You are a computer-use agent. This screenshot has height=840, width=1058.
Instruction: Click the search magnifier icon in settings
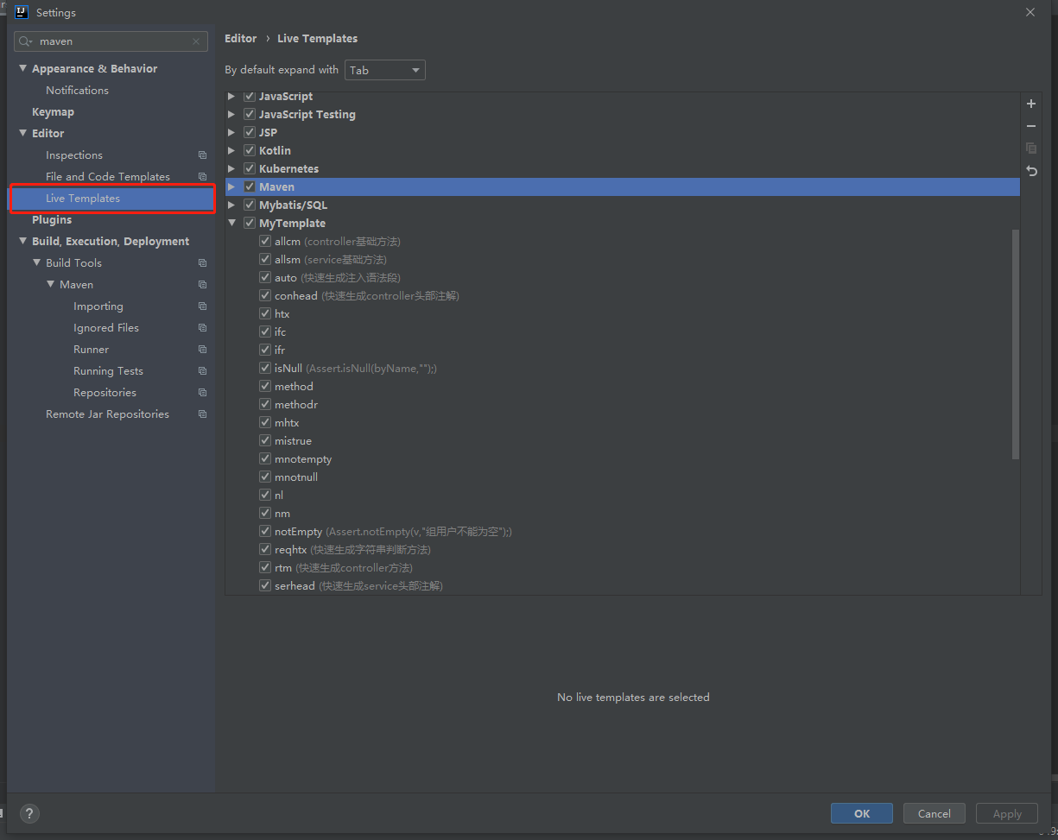coord(25,41)
